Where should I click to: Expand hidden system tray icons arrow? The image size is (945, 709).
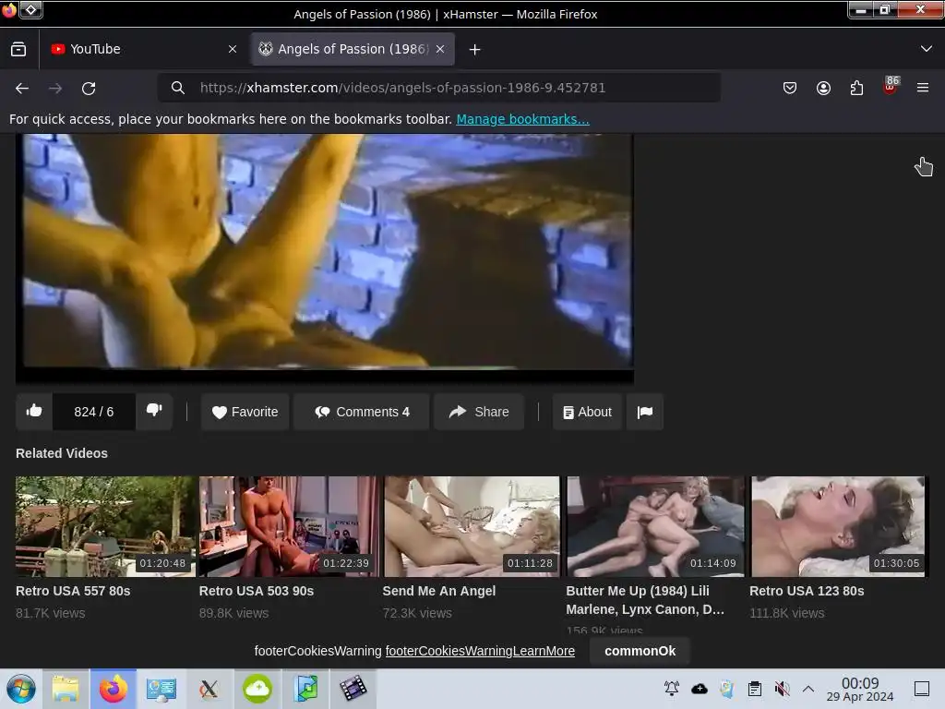(808, 689)
